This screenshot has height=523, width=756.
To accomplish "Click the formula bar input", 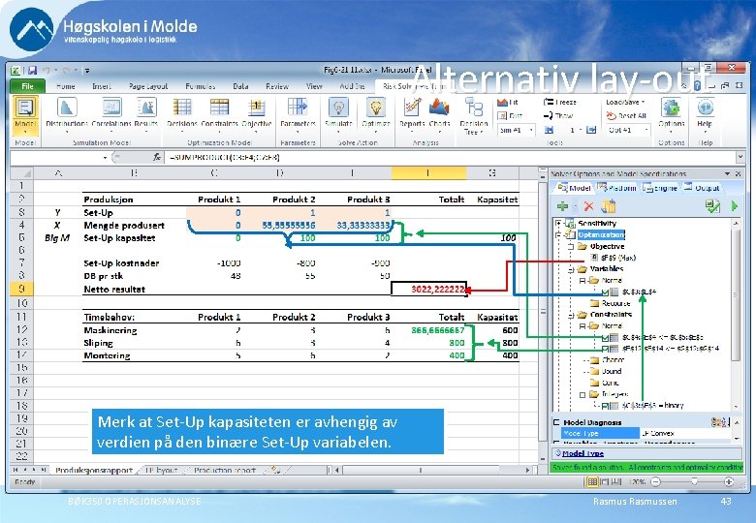I will (450, 157).
